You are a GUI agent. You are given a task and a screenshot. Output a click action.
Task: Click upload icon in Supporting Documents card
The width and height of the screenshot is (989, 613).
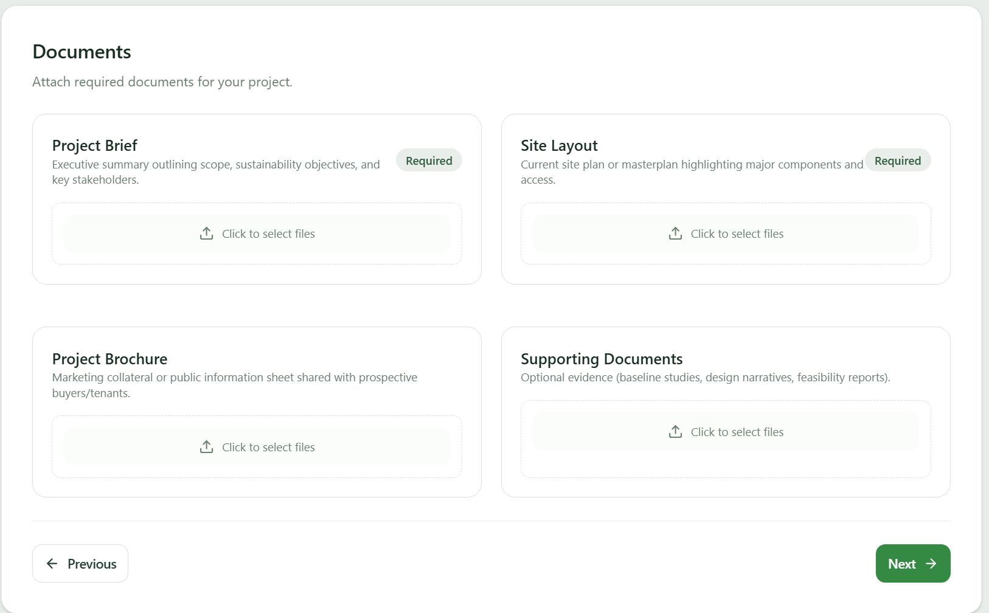point(675,432)
